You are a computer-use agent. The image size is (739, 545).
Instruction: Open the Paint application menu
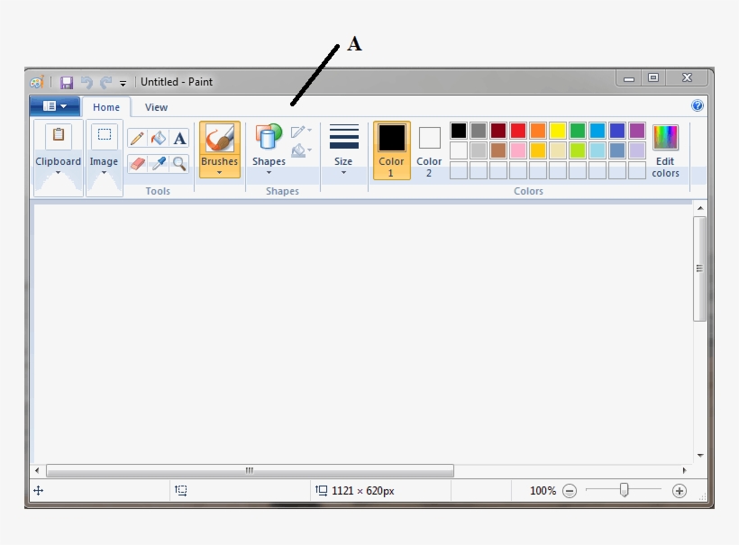click(54, 105)
